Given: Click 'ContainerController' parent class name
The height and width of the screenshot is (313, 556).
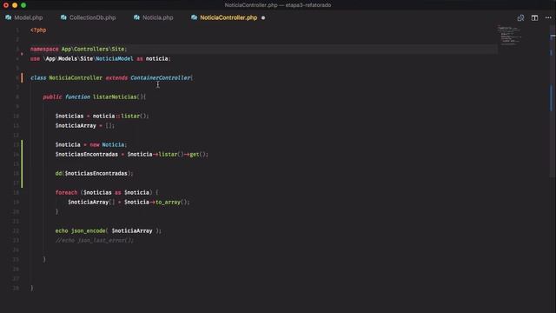Looking at the screenshot, I should point(160,77).
